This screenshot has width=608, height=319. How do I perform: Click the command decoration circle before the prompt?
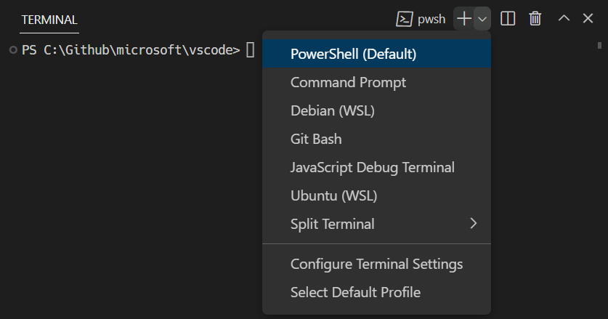(13, 50)
